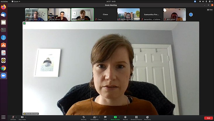Open the Security shield menu

(x=83, y=118)
